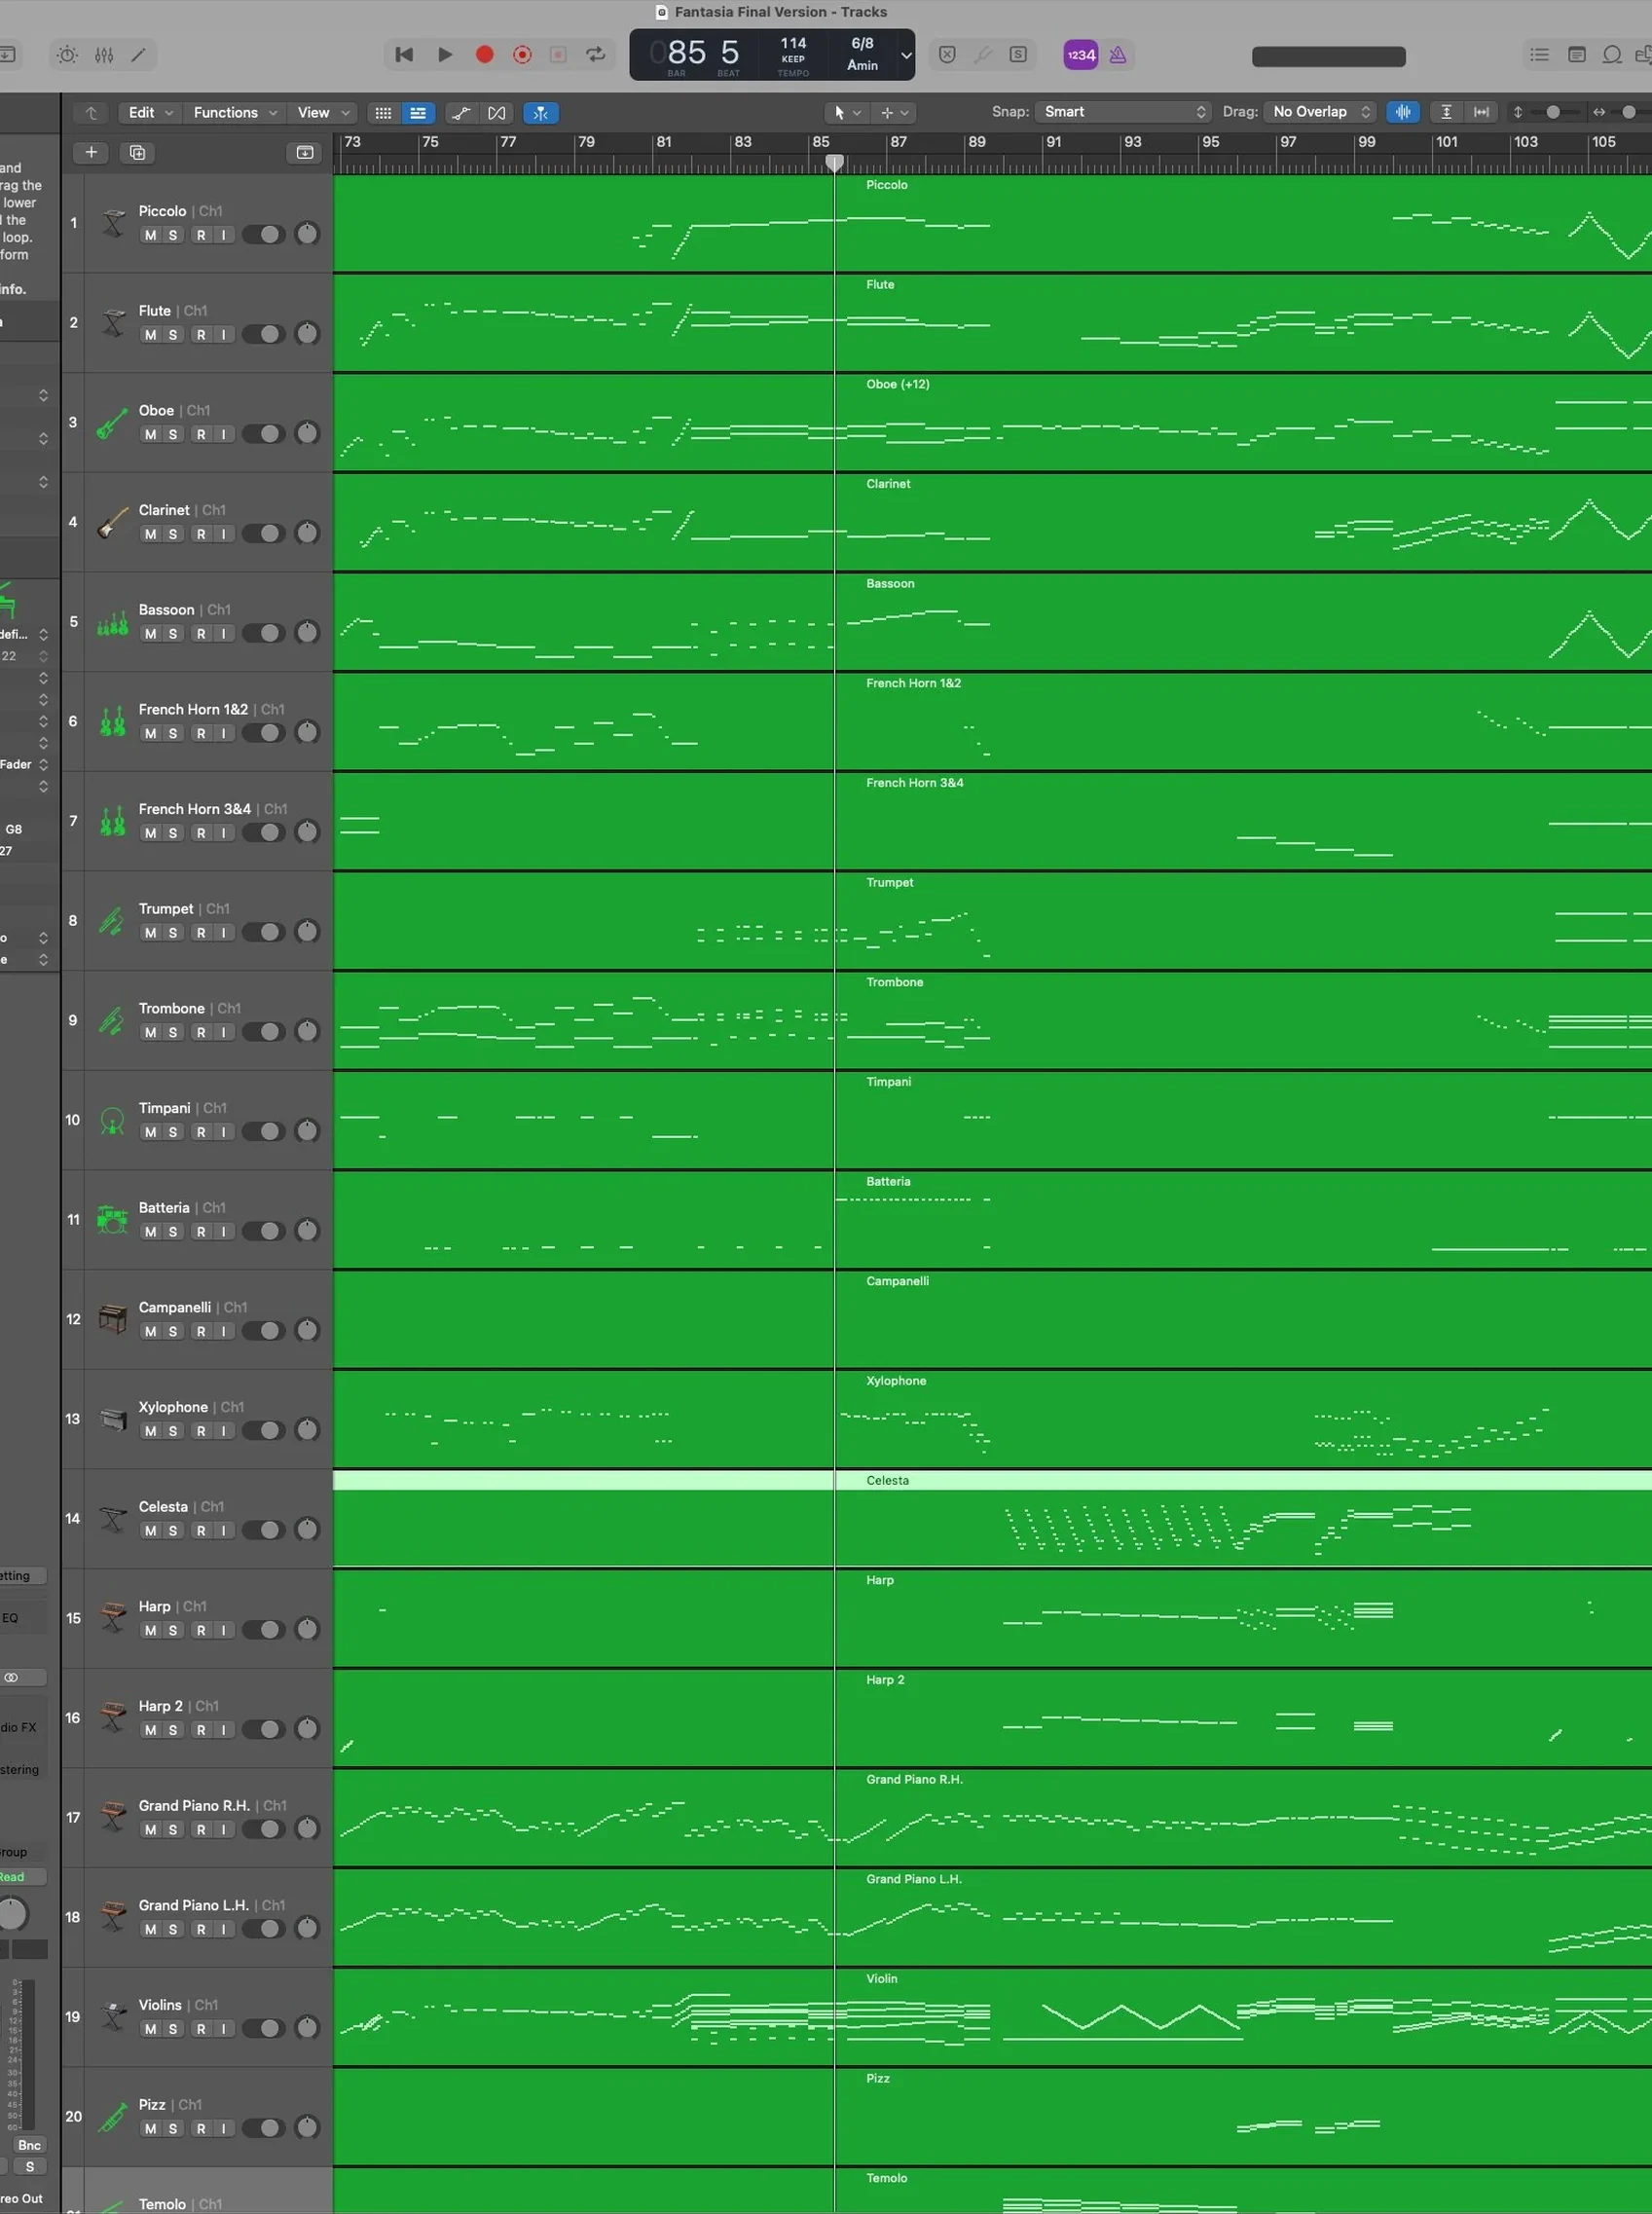Adjust the vertical zoom slider

1553,112
